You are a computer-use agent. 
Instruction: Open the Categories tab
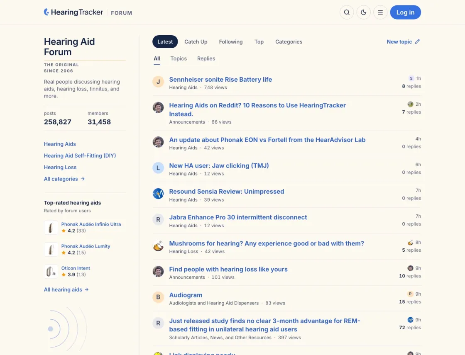tap(289, 42)
